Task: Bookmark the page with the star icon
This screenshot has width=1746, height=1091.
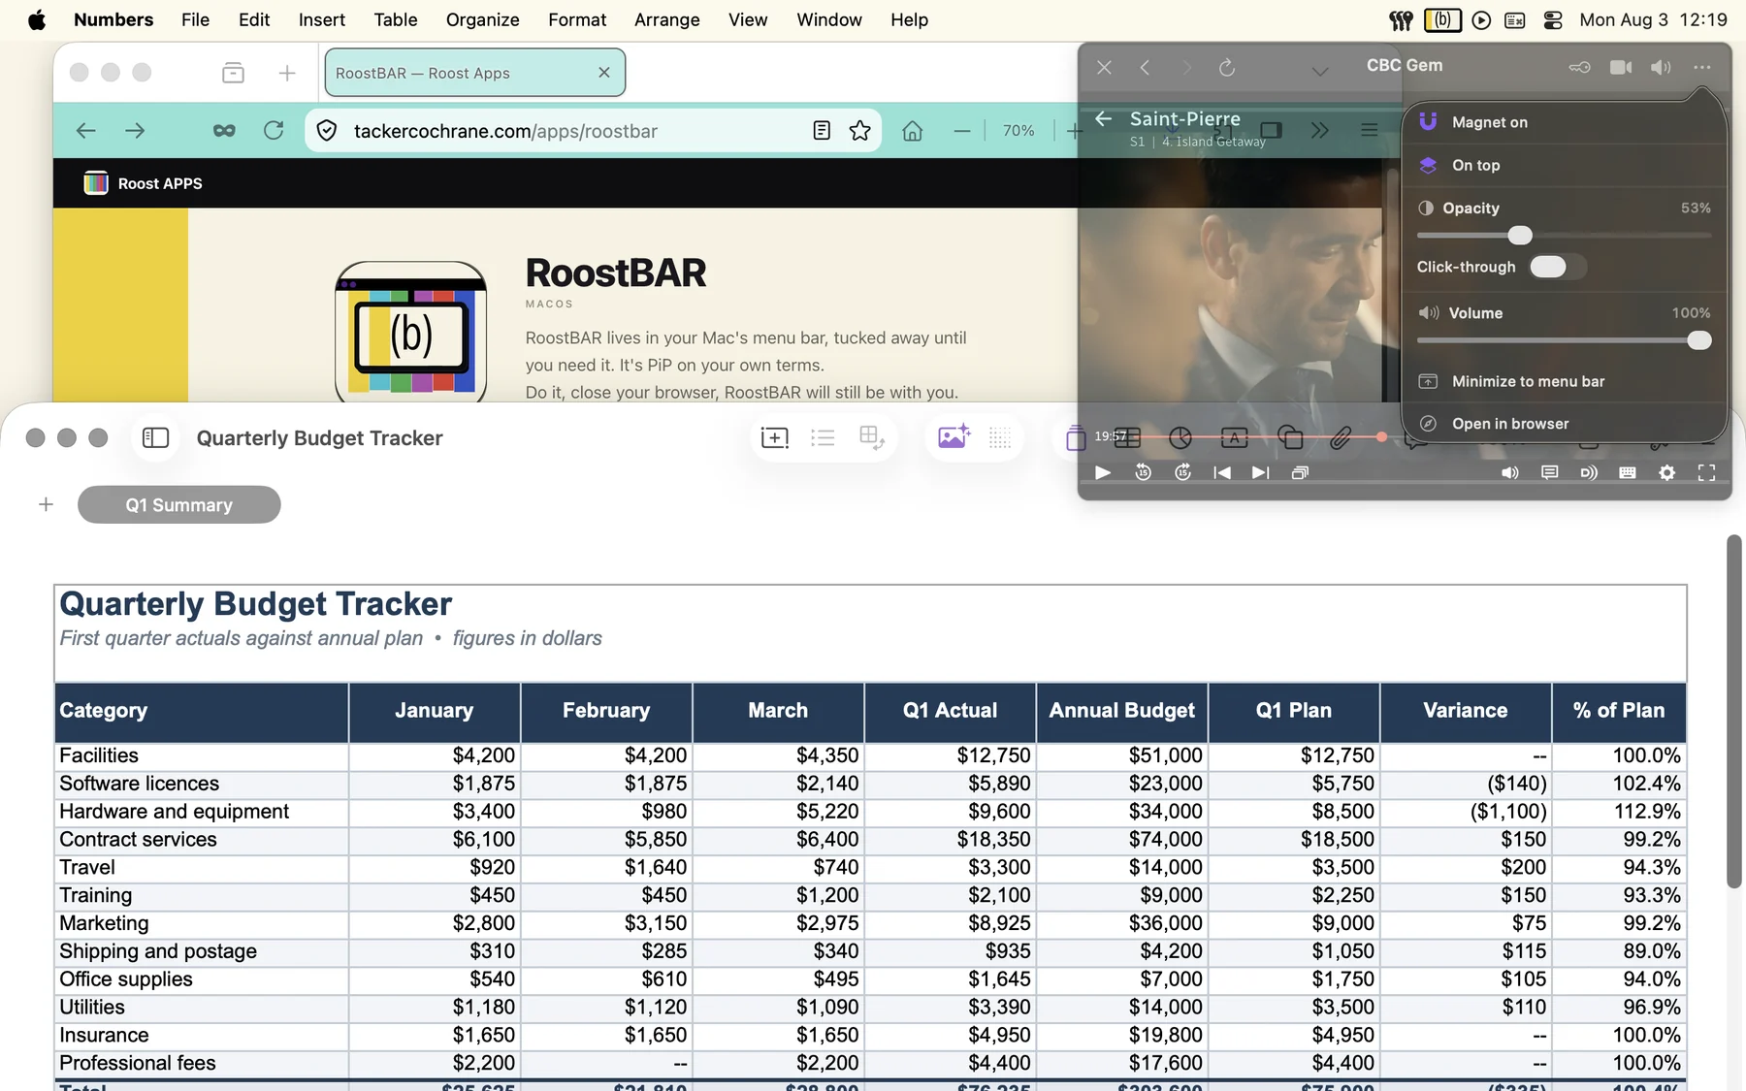Action: click(x=859, y=131)
